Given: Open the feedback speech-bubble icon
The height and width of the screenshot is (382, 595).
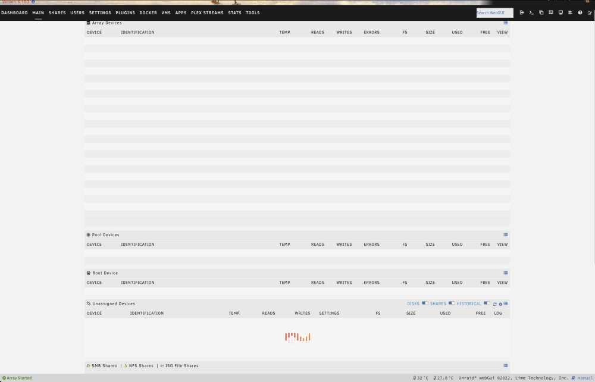Looking at the screenshot, I should pyautogui.click(x=551, y=12).
